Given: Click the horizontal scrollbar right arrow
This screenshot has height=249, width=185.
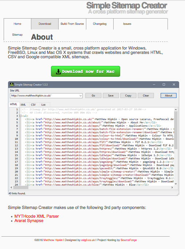Looking at the screenshot, I should pos(172,187).
